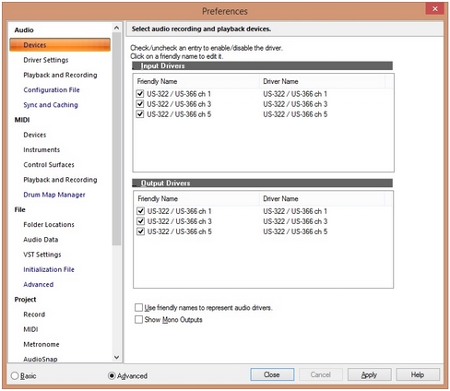Click the Help button
Viewport: 450px width, 391px height.
[x=418, y=374]
